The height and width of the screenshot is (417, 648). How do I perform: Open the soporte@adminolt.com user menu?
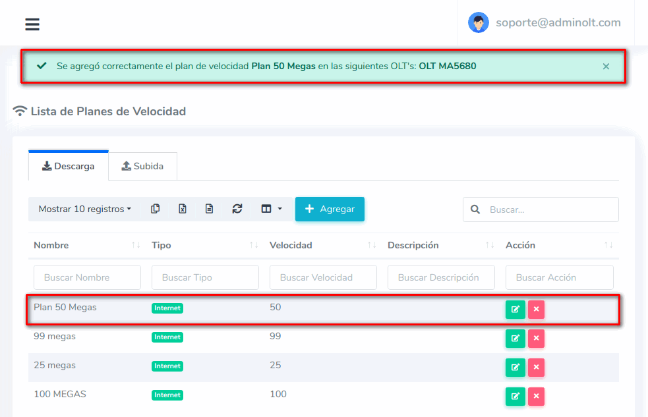[x=545, y=22]
